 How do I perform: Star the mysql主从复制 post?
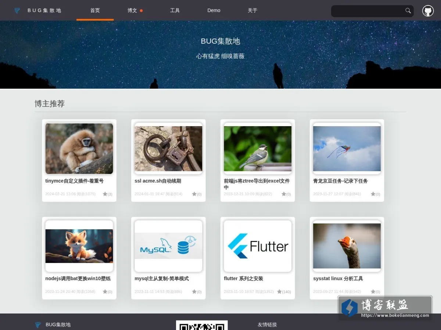click(x=194, y=291)
